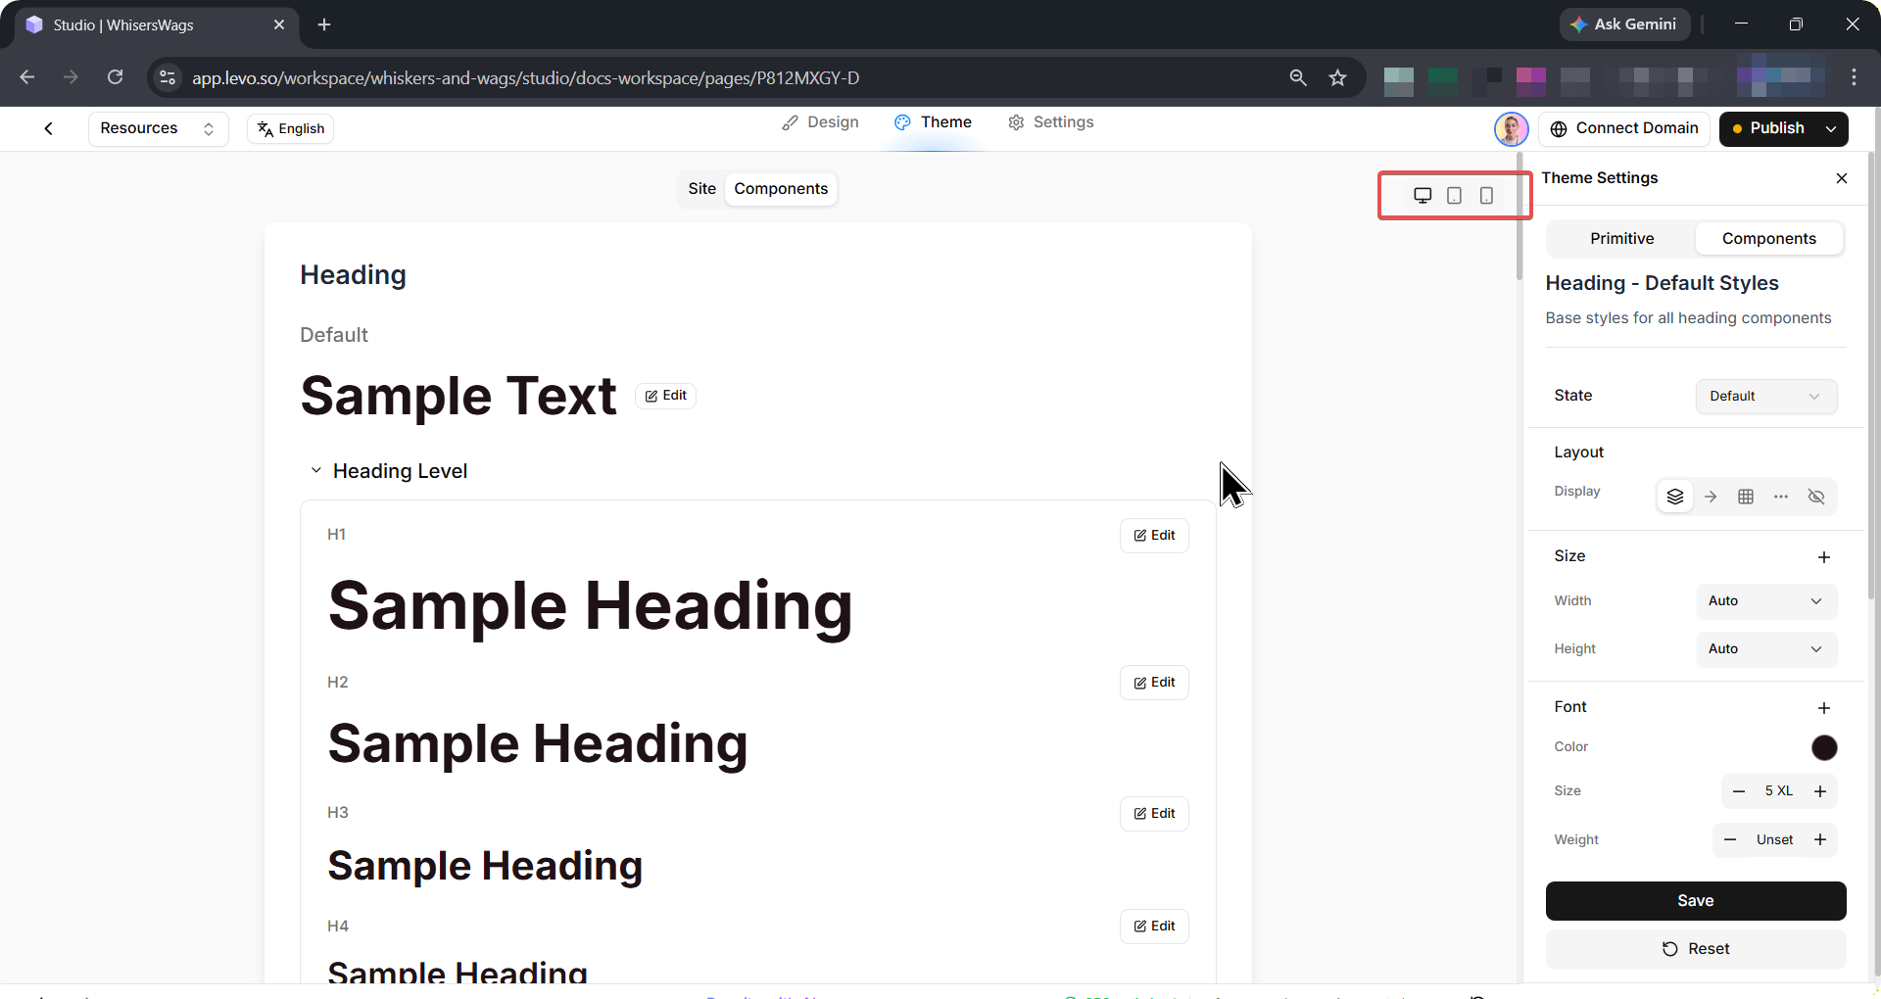This screenshot has width=1881, height=999.
Task: Switch to desktop preview device icon
Action: [x=1423, y=196]
